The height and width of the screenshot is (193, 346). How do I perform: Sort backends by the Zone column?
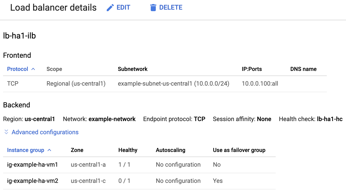[x=77, y=150]
